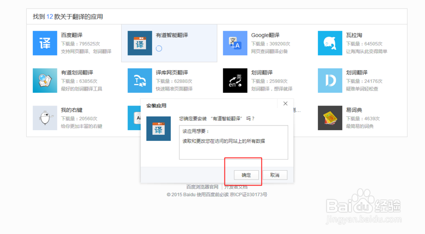Click the 您确定要安装 confirmation question text

(217, 119)
